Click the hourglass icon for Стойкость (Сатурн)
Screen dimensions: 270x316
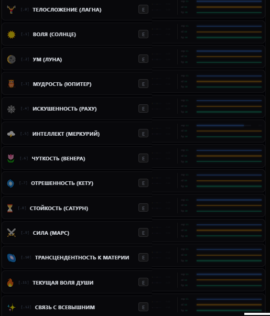[x=10, y=208]
